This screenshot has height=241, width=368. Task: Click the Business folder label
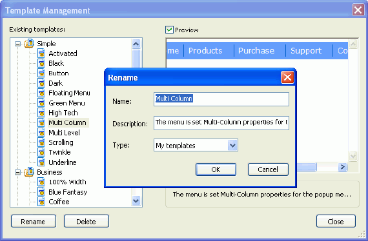point(50,172)
